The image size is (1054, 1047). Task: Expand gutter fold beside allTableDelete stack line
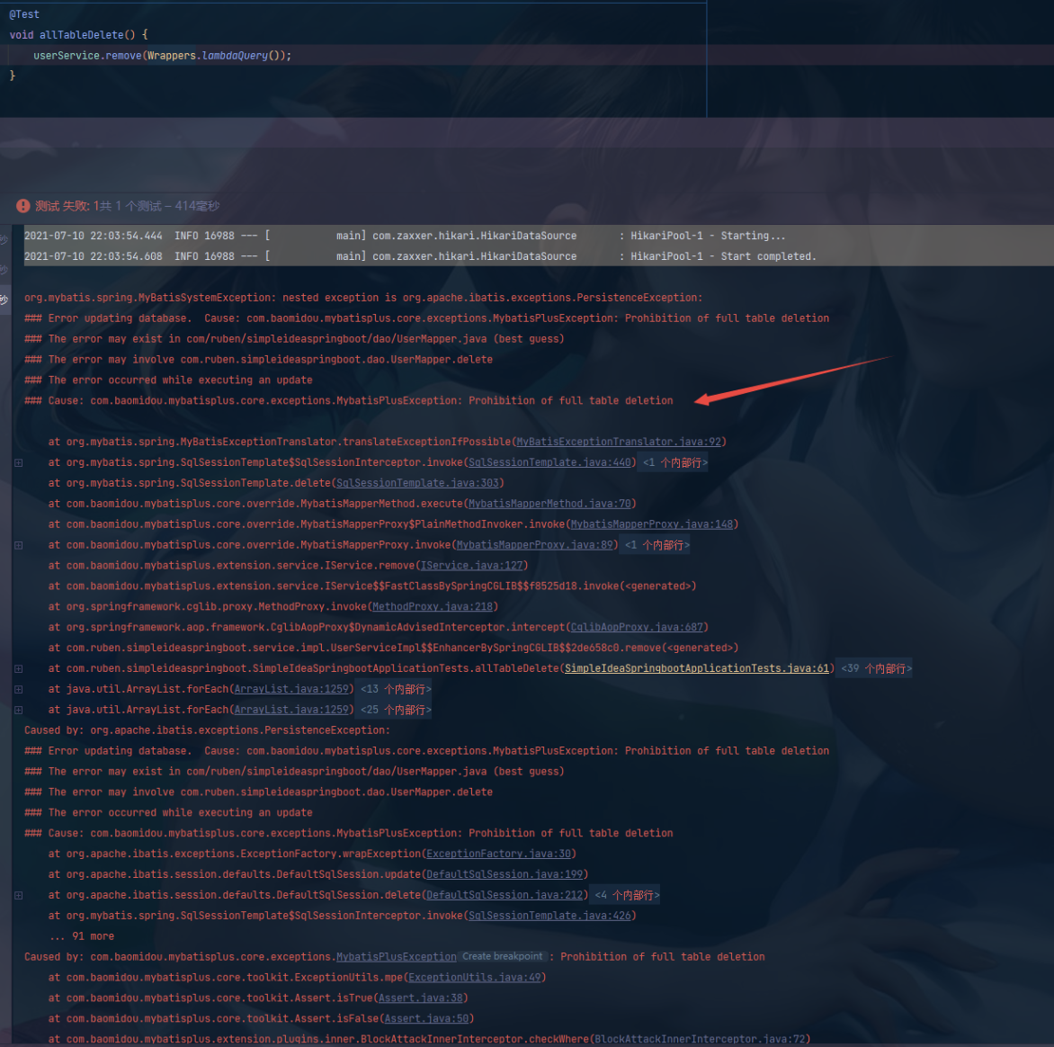pyautogui.click(x=18, y=668)
